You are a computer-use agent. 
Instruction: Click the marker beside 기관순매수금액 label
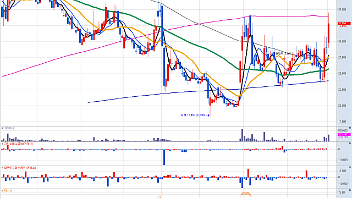tap(2, 144)
